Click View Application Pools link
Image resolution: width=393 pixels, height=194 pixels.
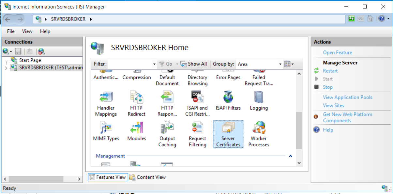click(347, 97)
